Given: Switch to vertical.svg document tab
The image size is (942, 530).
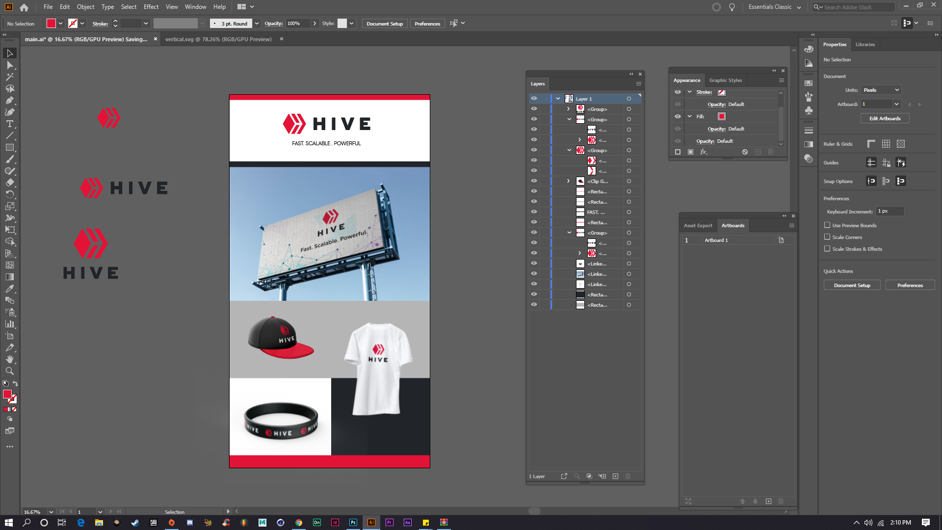Looking at the screenshot, I should pyautogui.click(x=218, y=39).
